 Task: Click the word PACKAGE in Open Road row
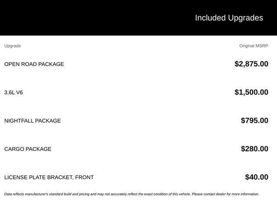tap(51, 64)
